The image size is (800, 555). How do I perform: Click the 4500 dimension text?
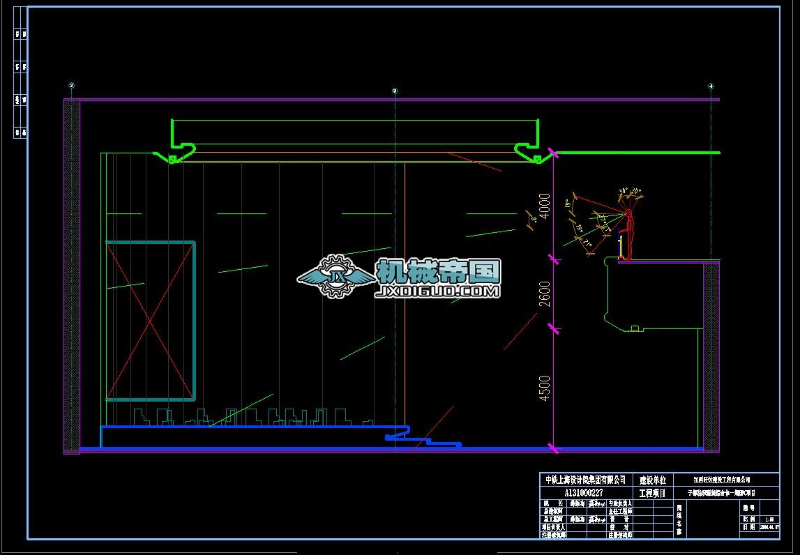coord(545,388)
